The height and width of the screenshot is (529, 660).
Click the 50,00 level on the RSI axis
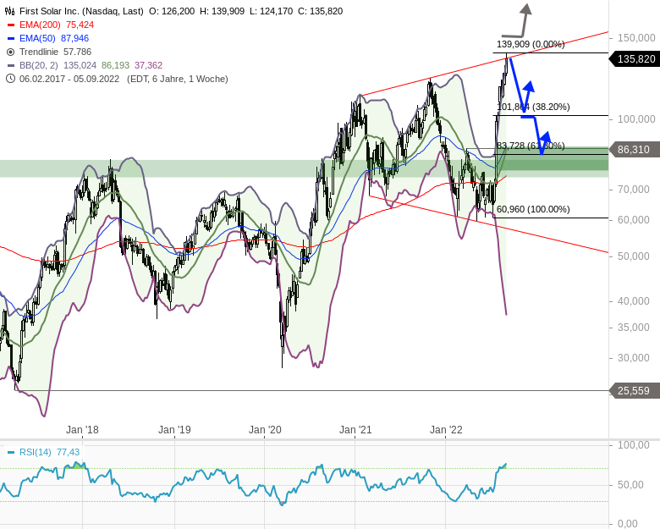tap(630, 485)
